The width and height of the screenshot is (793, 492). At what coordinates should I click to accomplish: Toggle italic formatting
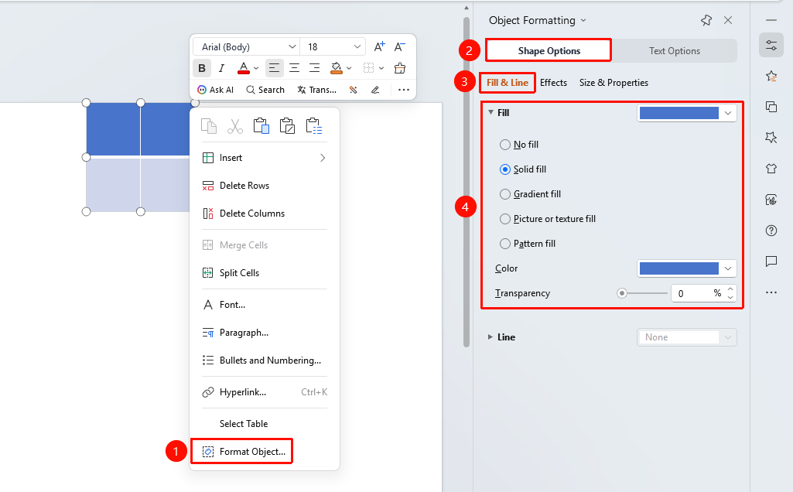221,68
